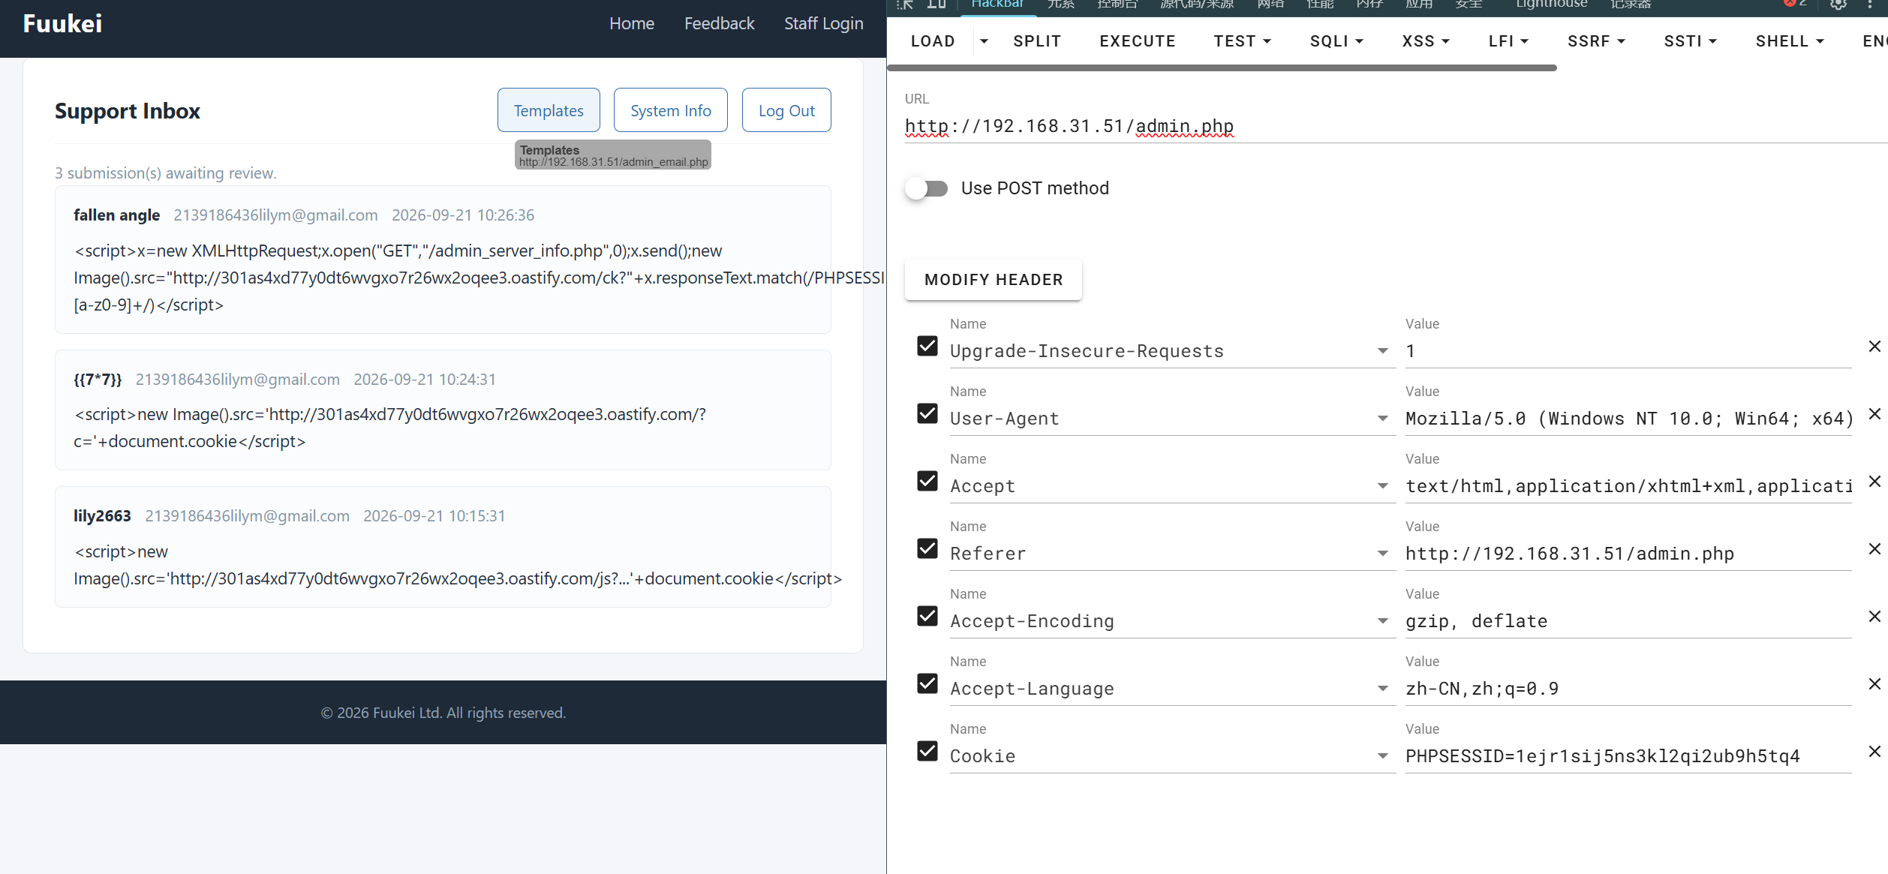The image size is (1888, 874).
Task: Open the Feedback page link
Action: pyautogui.click(x=719, y=24)
